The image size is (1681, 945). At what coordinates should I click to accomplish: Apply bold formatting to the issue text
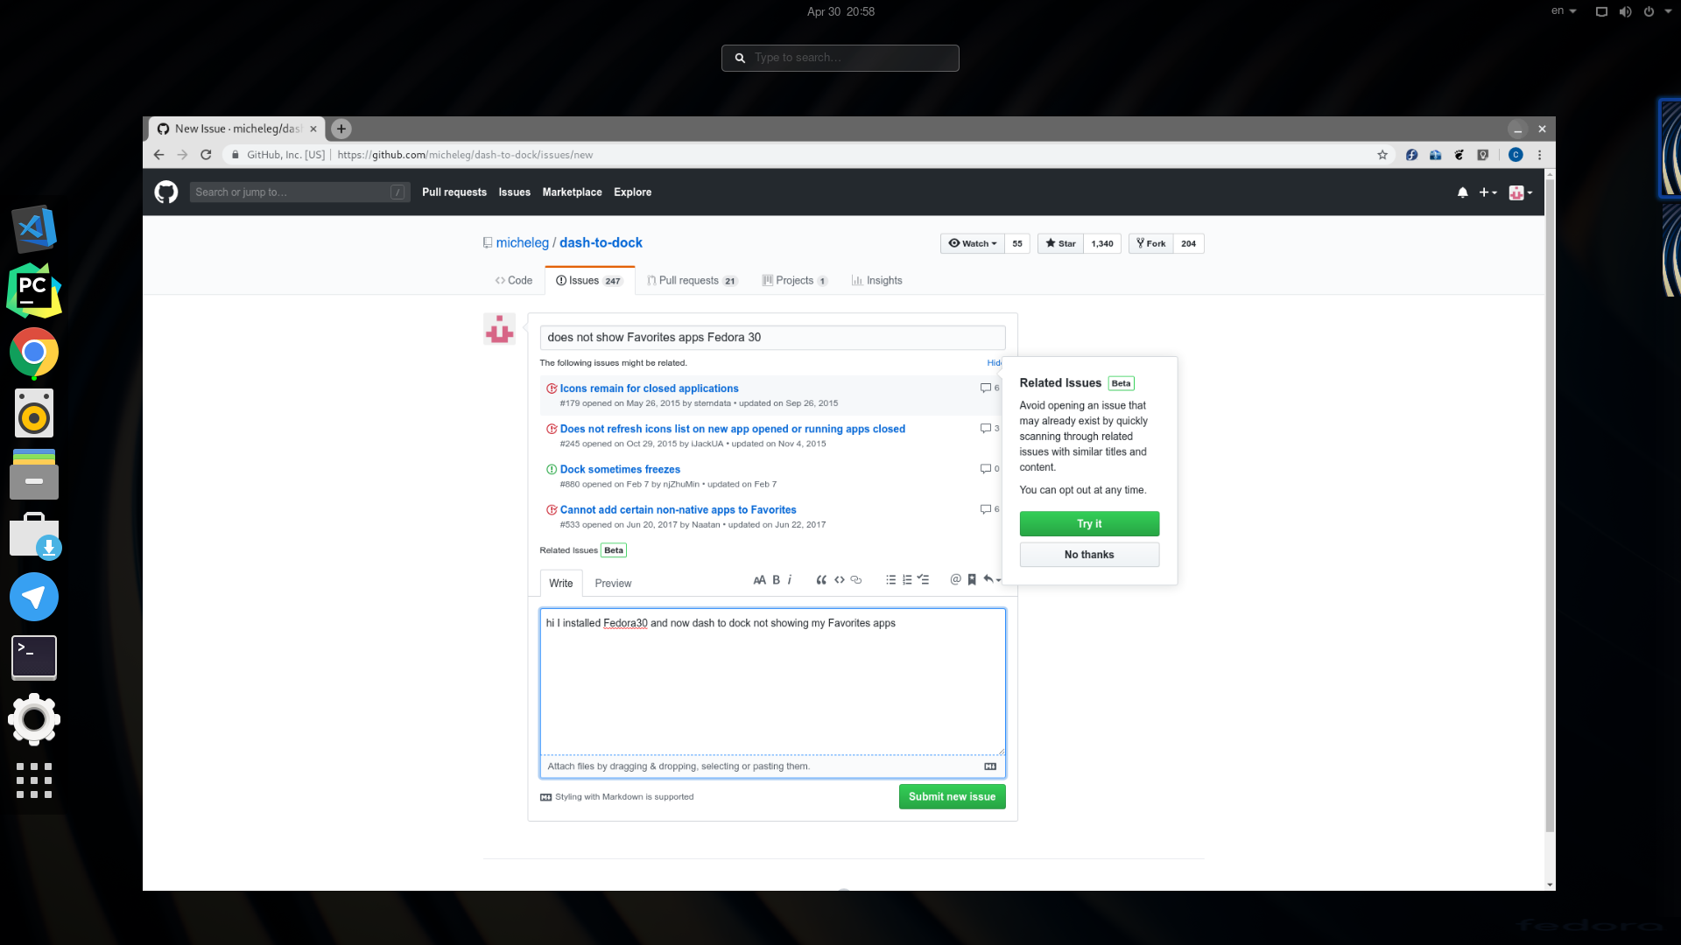(776, 579)
